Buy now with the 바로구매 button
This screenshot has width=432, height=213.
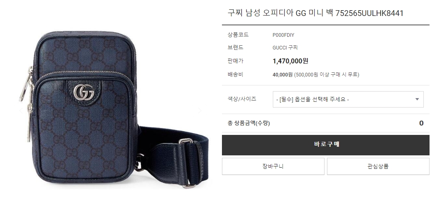tap(325, 145)
